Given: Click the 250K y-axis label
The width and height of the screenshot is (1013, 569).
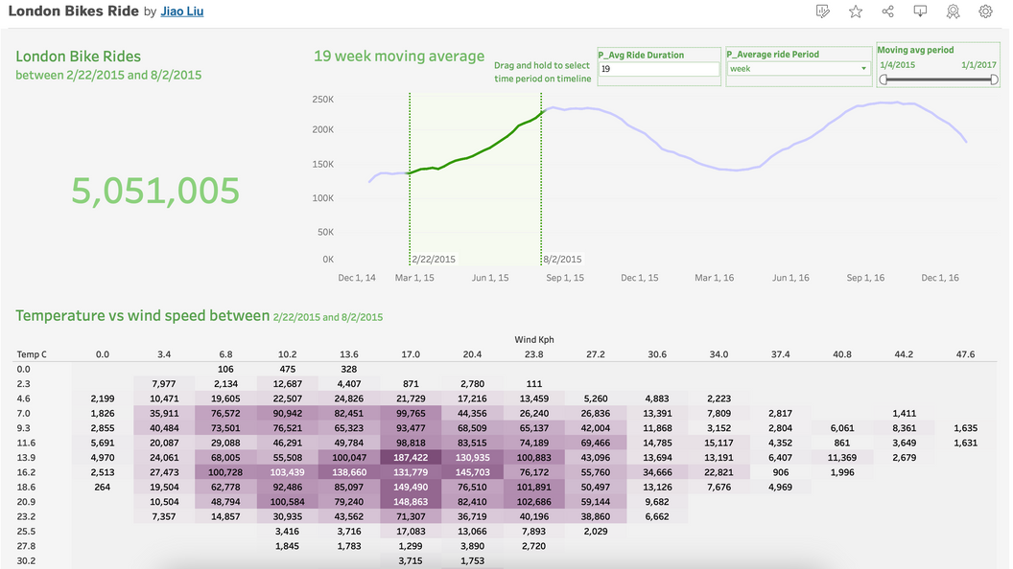Looking at the screenshot, I should tap(323, 100).
